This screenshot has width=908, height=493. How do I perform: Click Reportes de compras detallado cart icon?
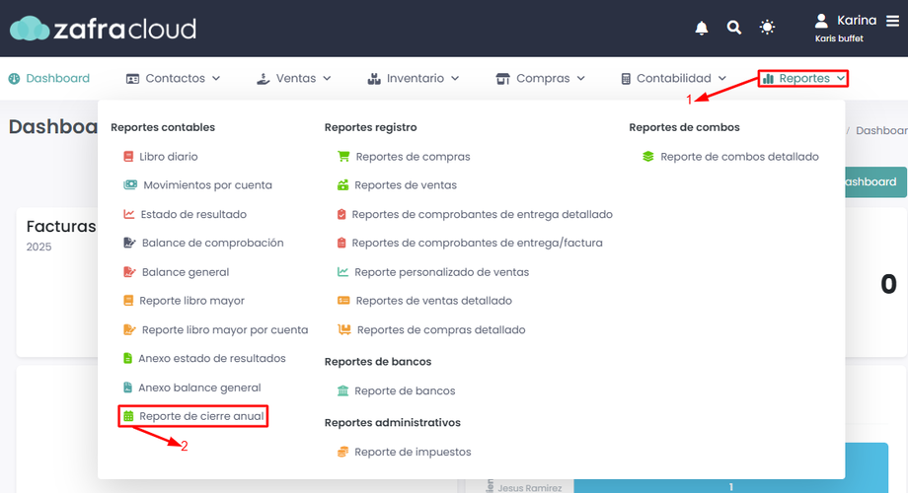tap(344, 330)
